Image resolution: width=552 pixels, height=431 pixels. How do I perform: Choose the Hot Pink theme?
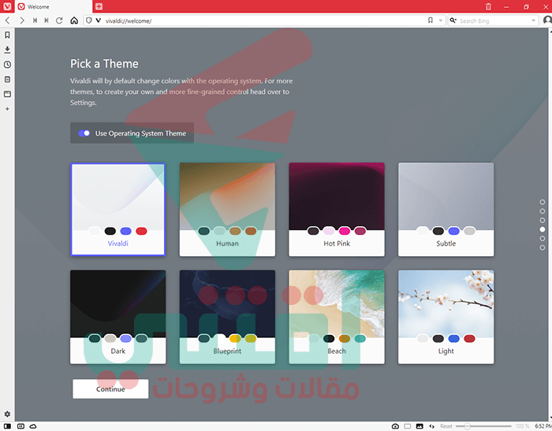pos(337,210)
